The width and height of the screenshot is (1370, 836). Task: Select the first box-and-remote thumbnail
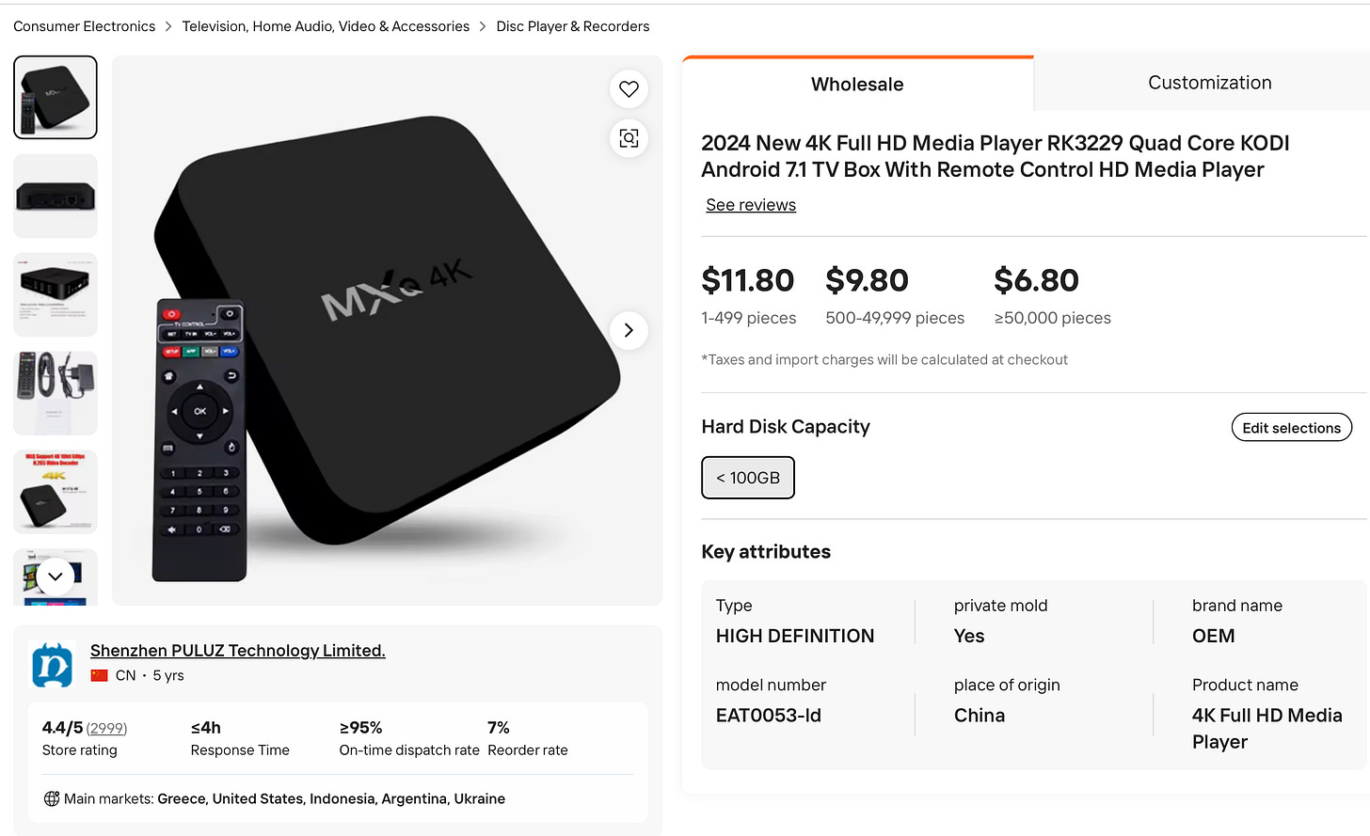(x=56, y=97)
